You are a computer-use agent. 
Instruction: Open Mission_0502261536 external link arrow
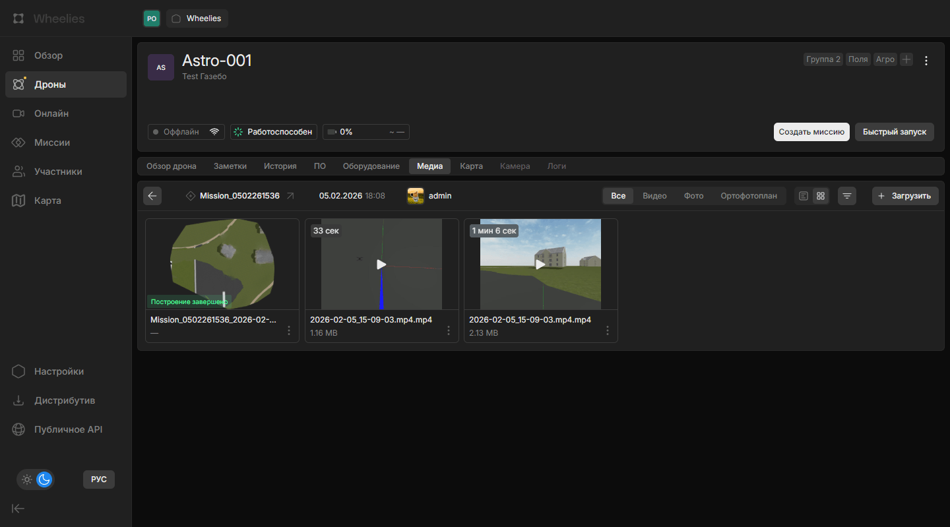pos(290,196)
